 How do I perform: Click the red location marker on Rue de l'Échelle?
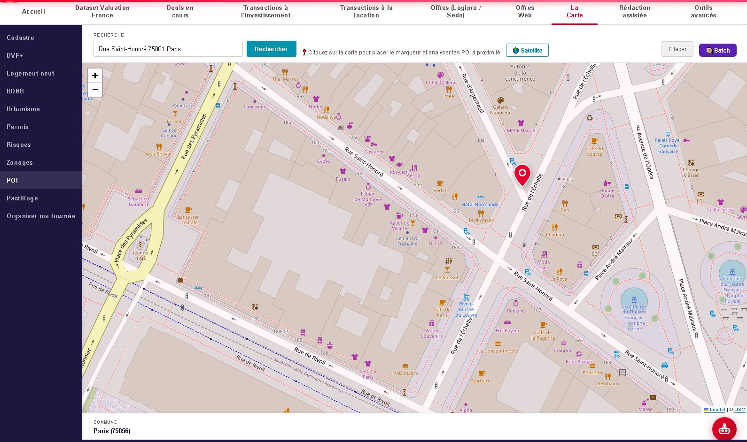(522, 175)
